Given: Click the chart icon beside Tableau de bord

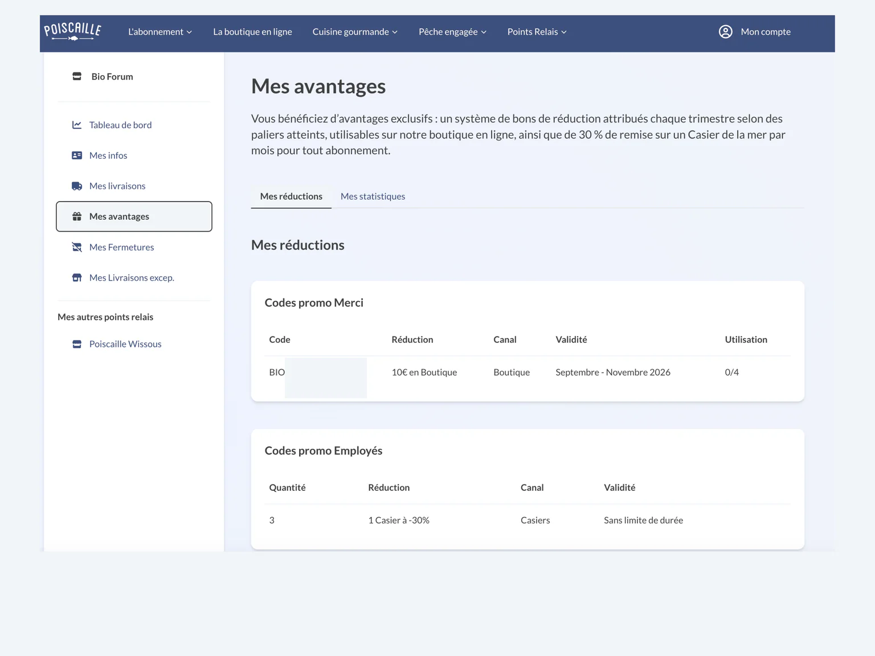Looking at the screenshot, I should (x=77, y=125).
